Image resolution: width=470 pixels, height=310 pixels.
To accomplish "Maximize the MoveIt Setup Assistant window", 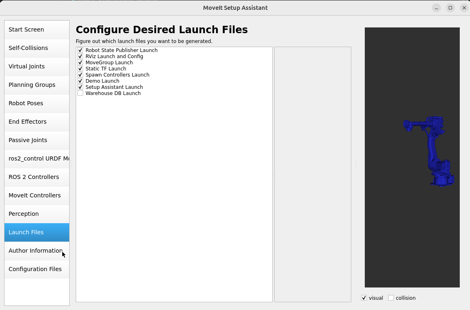I will click(x=450, y=8).
